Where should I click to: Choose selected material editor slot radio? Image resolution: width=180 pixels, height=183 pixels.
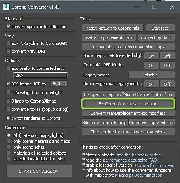pos(9,159)
